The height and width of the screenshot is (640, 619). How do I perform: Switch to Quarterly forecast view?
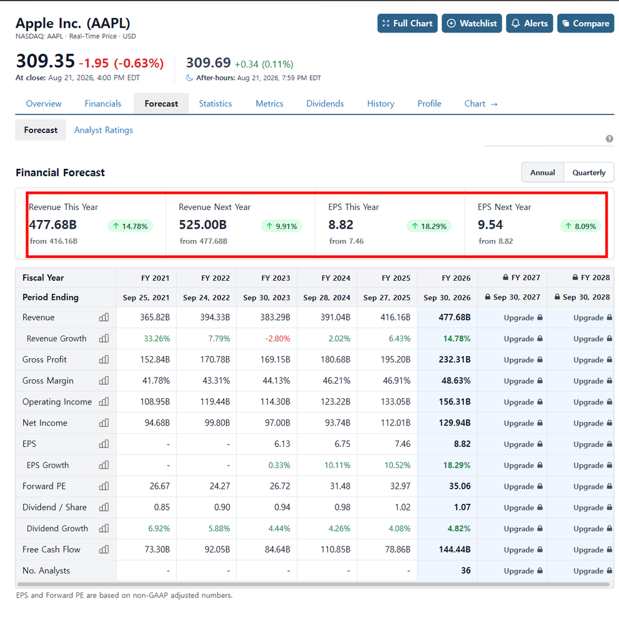click(x=589, y=172)
